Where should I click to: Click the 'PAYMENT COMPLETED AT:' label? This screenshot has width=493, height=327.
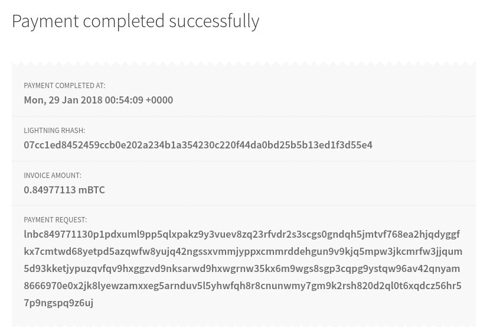[64, 86]
